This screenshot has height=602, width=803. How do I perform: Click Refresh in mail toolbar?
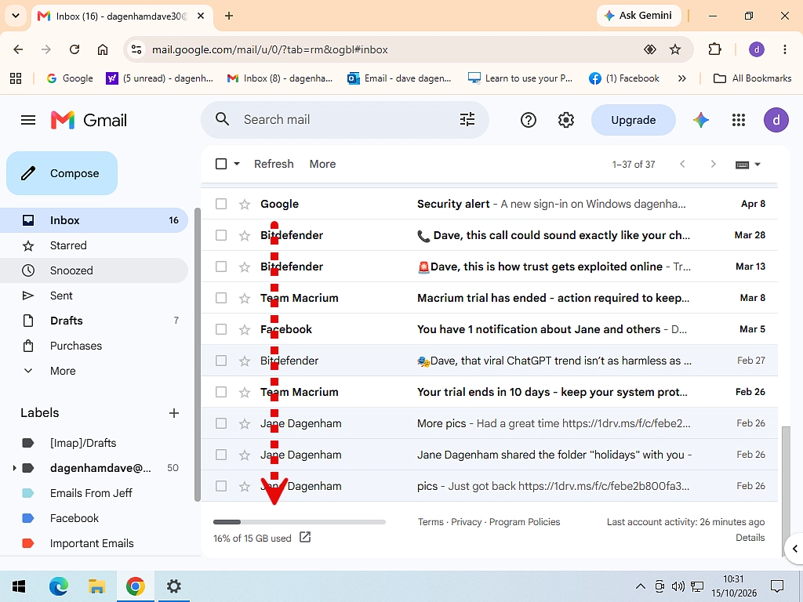click(x=274, y=164)
